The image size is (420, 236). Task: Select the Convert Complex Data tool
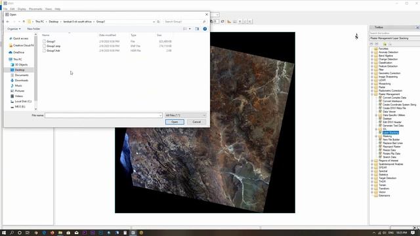point(394,98)
